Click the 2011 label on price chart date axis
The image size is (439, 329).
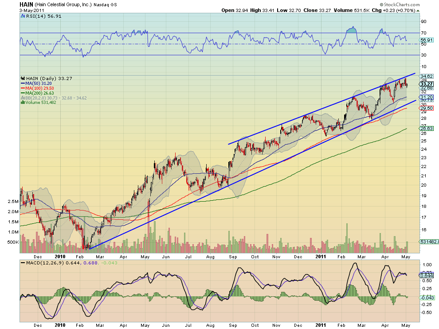point(321,256)
